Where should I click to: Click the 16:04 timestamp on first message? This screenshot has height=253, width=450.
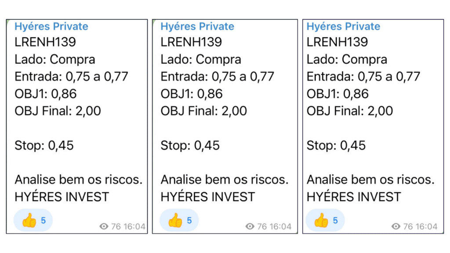134,227
